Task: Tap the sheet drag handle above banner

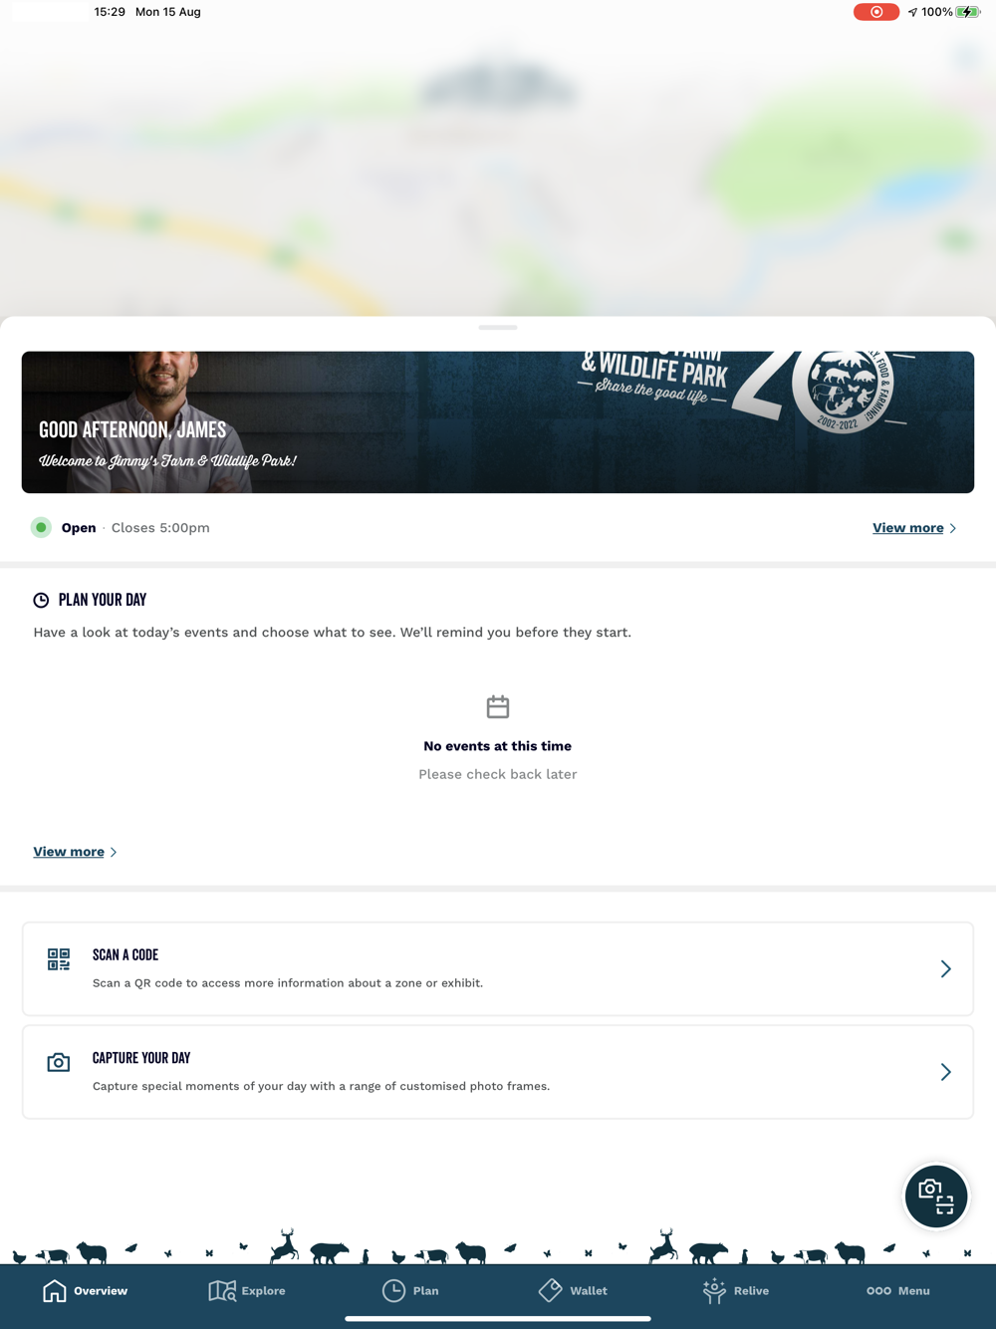Action: click(x=498, y=327)
